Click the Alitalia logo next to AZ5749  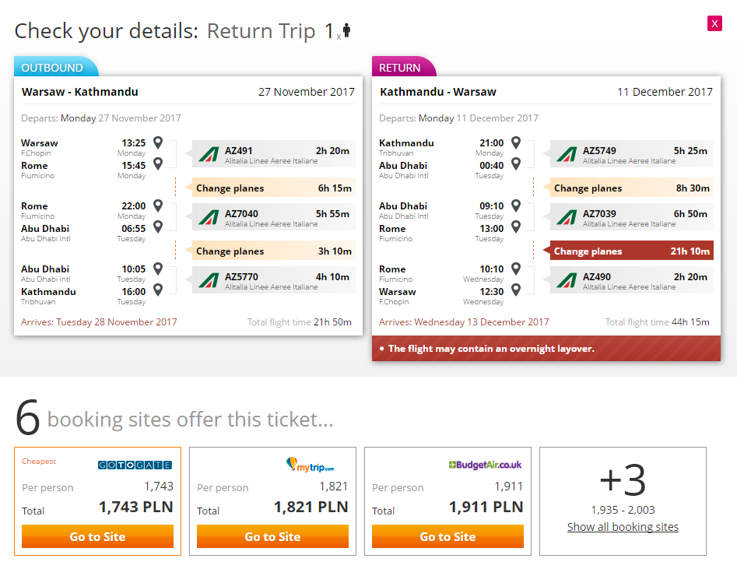click(567, 154)
